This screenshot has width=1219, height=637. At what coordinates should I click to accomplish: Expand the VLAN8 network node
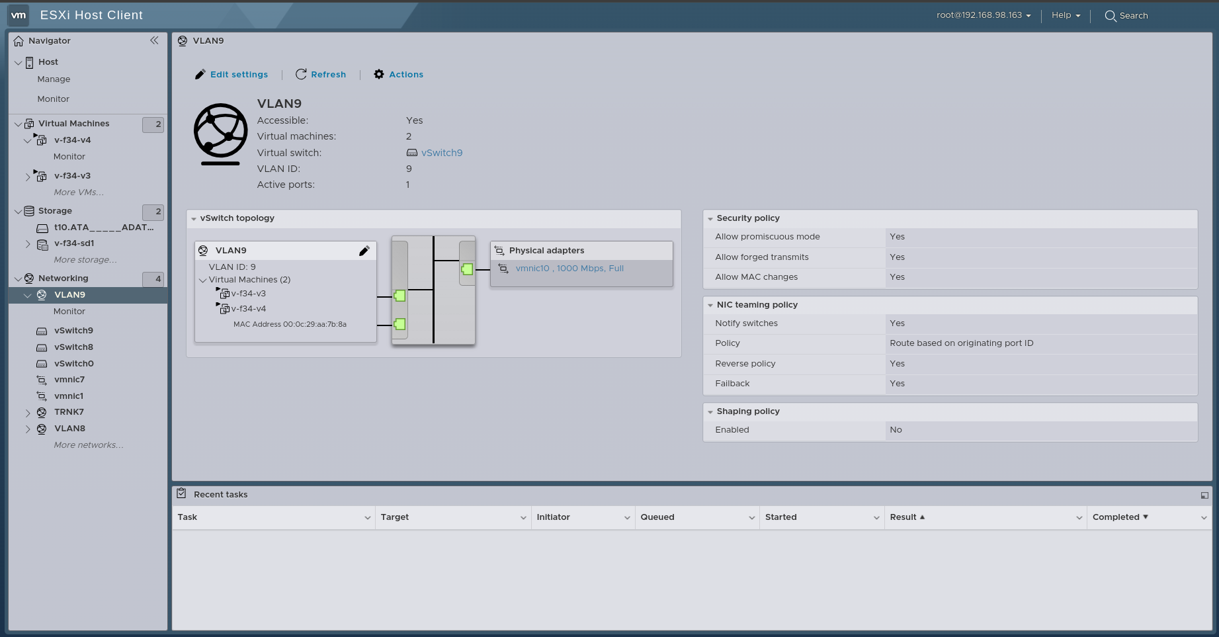point(28,429)
